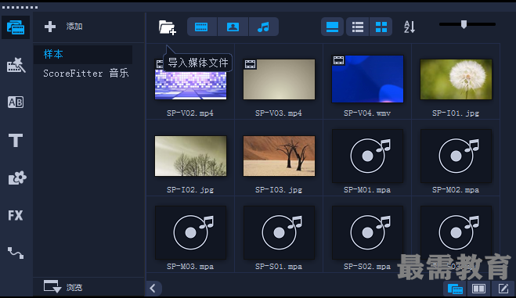This screenshot has width=516, height=298.
Task: Switch to list view
Action: click(x=357, y=27)
